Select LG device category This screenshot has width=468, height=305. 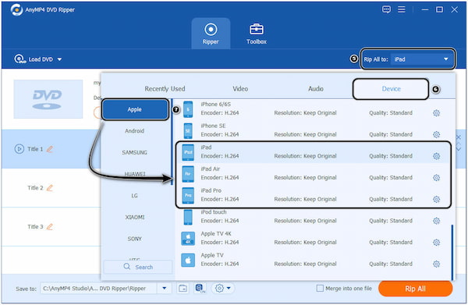[x=135, y=196]
